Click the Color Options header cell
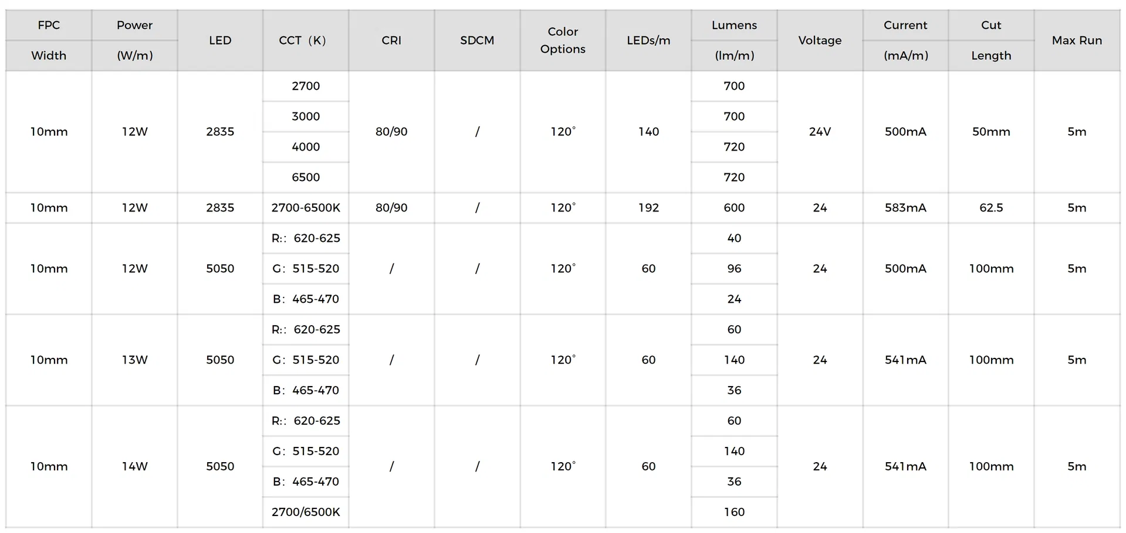 563,40
